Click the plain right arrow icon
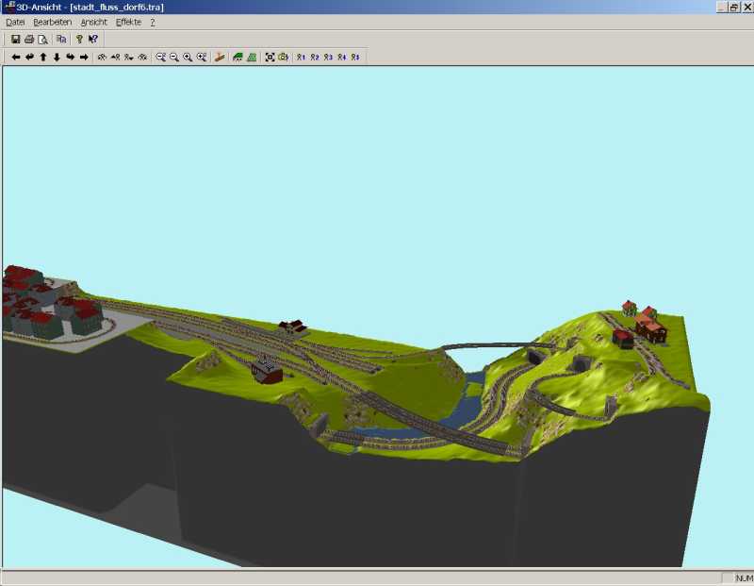The height and width of the screenshot is (586, 754). (x=84, y=58)
